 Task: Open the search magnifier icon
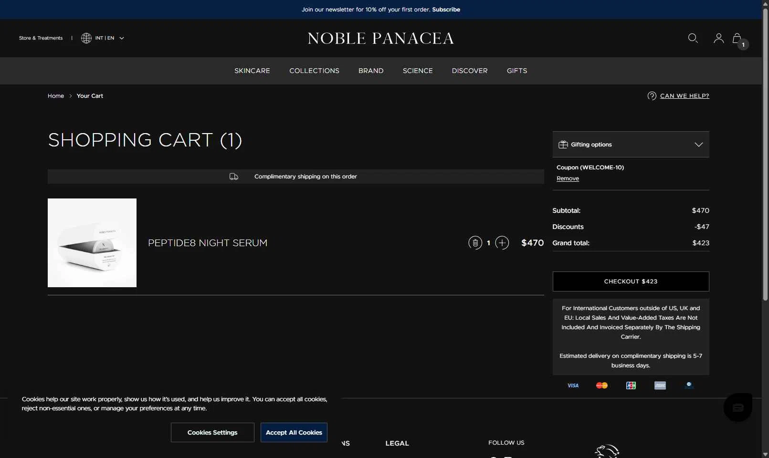coord(693,38)
